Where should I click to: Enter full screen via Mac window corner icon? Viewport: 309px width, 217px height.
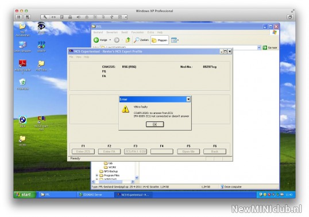pyautogui.click(x=293, y=11)
